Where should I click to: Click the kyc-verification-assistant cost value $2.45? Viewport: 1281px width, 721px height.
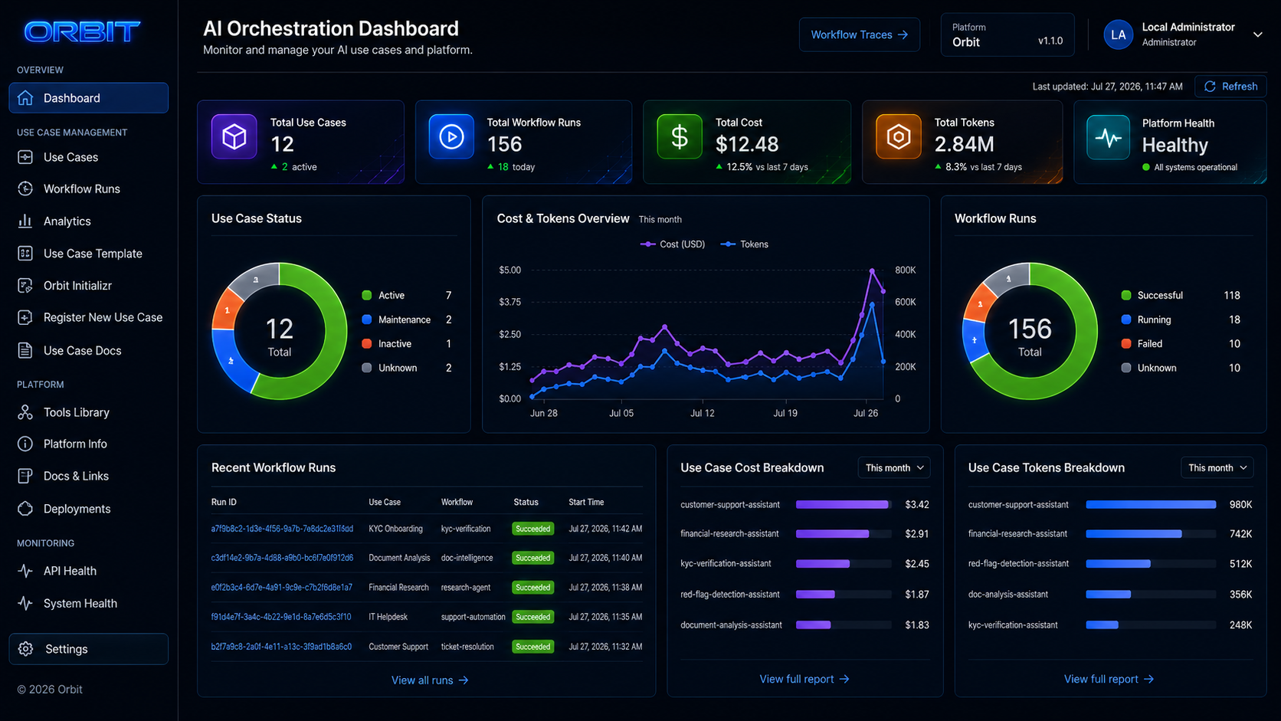tap(917, 564)
